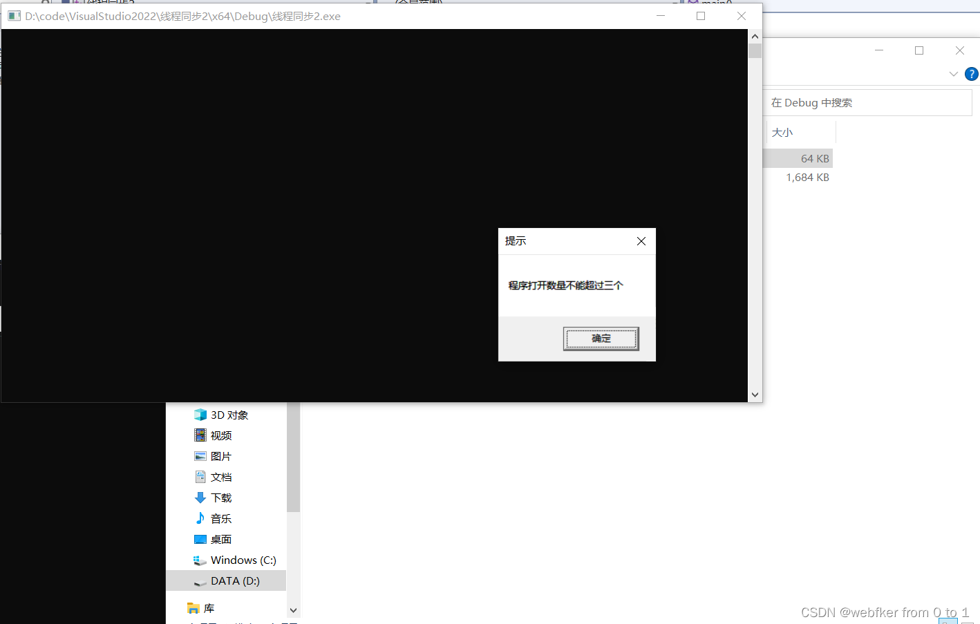Click the 桌面 desktop icon

point(200,539)
